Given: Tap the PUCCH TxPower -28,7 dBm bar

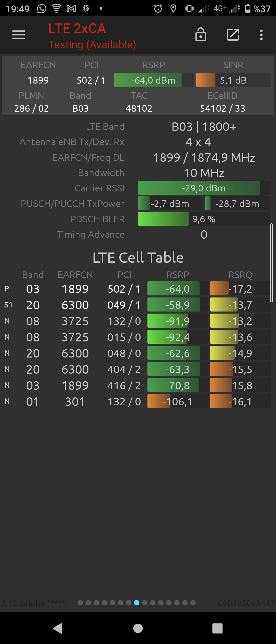Looking at the screenshot, I should tap(237, 203).
